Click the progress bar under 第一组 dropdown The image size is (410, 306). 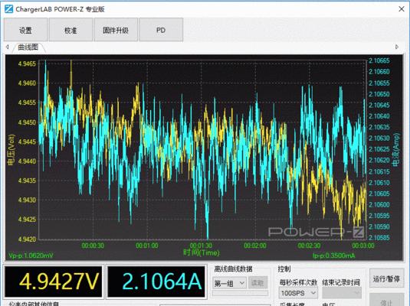tap(240, 293)
